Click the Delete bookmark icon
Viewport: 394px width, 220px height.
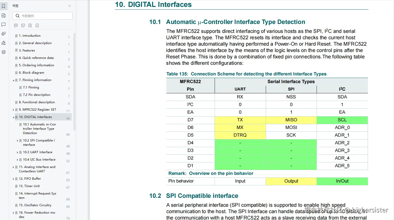(37, 25)
